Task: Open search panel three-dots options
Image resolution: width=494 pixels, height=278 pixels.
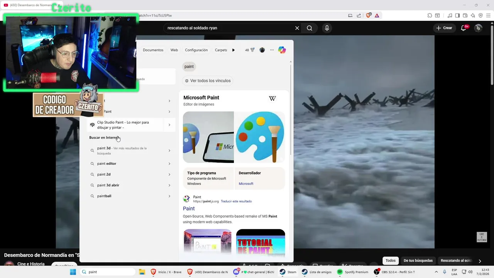Action: point(272,50)
